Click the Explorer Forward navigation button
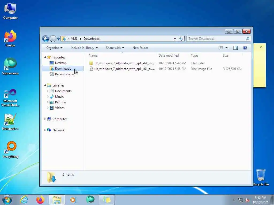Screen dimensions: 274x205 [x=53, y=39]
